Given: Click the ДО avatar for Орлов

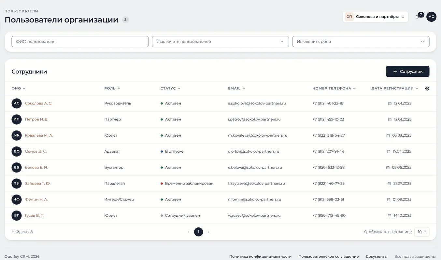Looking at the screenshot, I should click(x=17, y=151).
